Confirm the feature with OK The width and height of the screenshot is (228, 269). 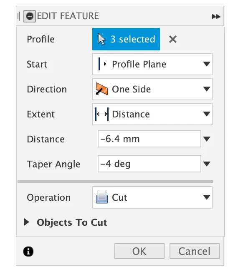139,251
